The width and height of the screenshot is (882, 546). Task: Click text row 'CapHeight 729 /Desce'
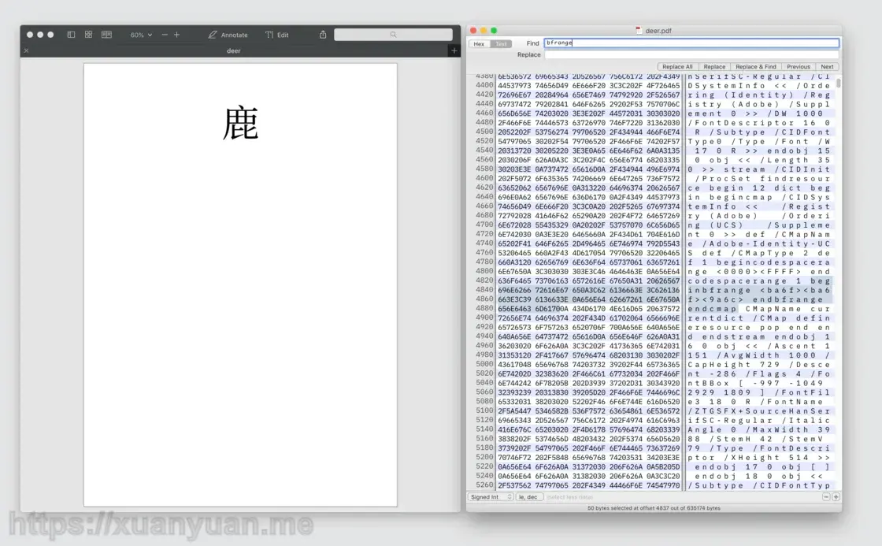coord(759,364)
